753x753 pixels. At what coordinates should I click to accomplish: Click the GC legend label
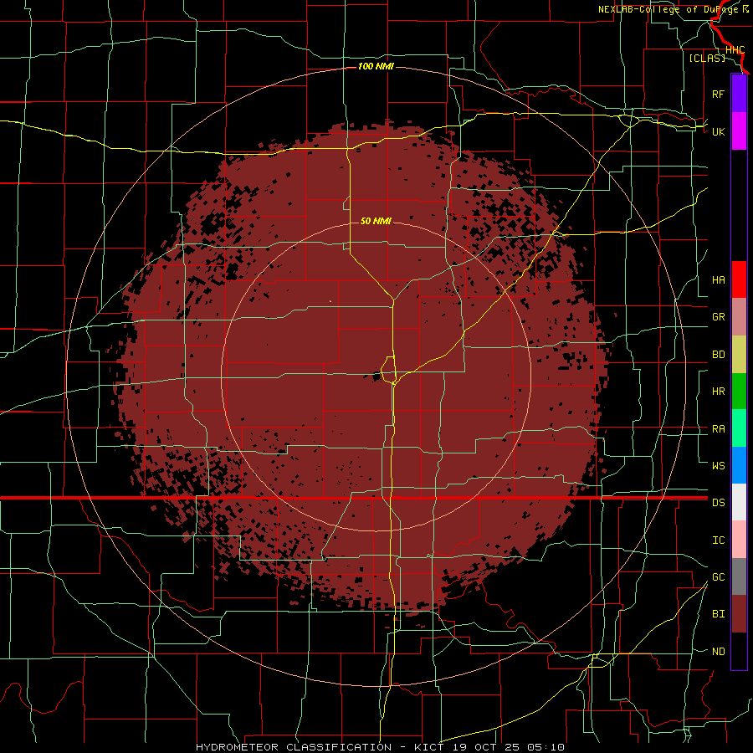click(718, 577)
